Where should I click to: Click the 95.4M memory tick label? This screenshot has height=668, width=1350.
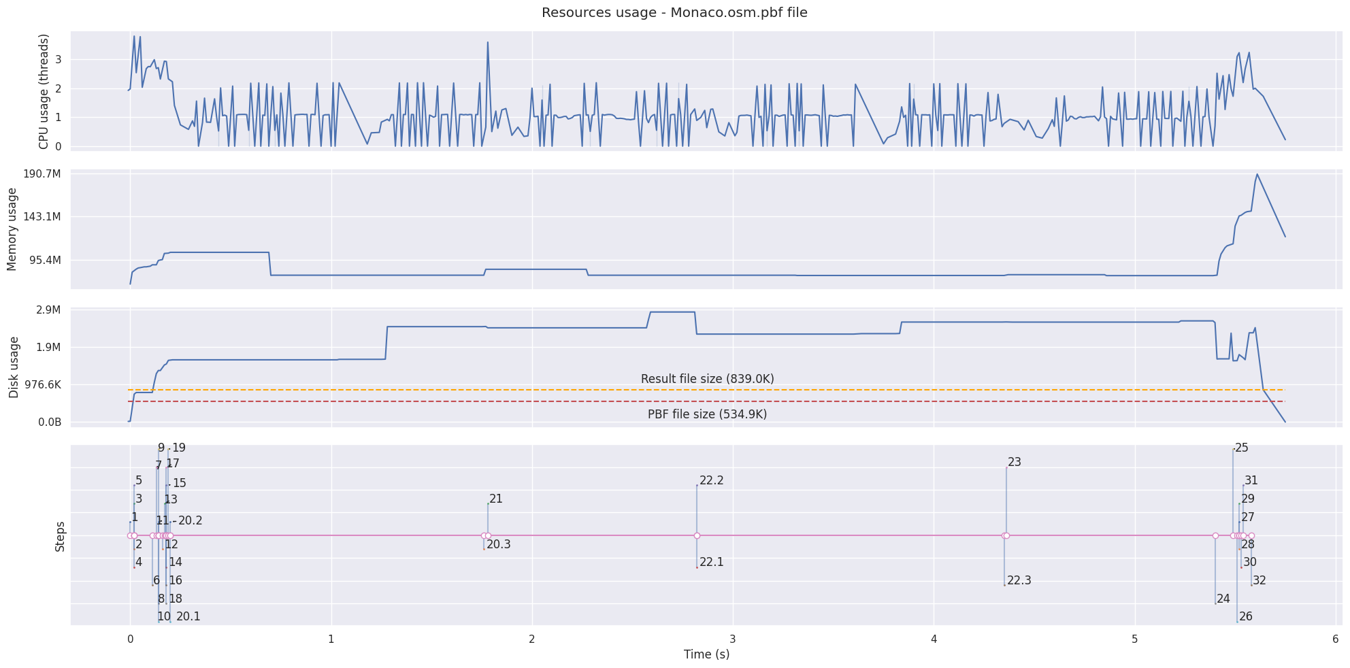point(45,261)
